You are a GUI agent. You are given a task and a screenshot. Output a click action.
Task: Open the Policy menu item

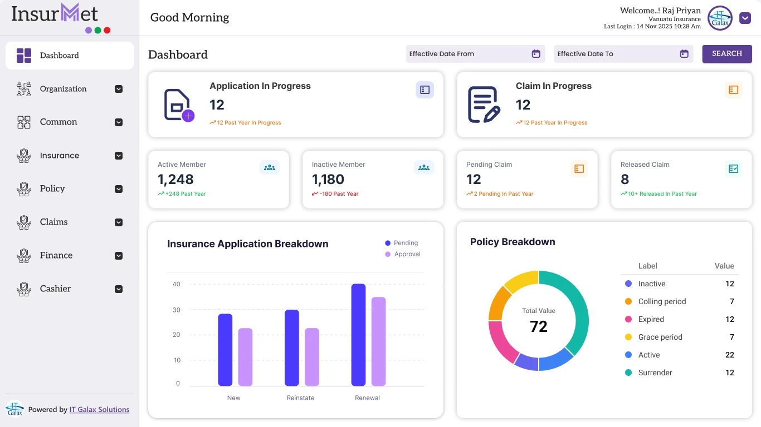[x=70, y=189]
